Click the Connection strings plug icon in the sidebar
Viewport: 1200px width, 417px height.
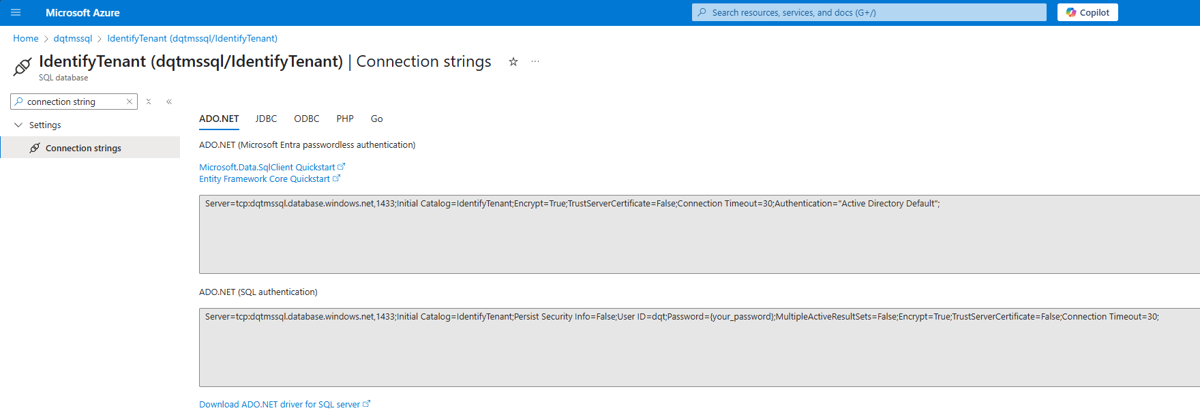[x=35, y=148]
